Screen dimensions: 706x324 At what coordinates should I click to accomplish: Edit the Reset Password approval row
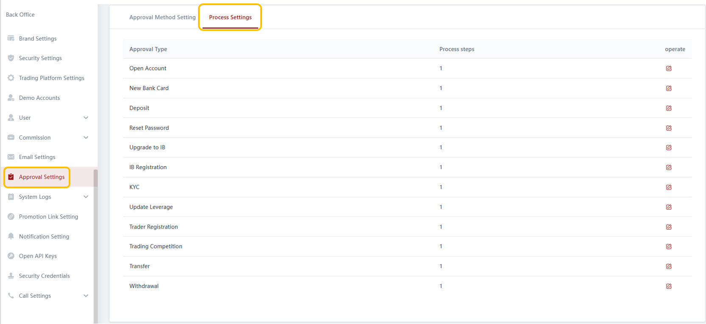[x=669, y=128]
